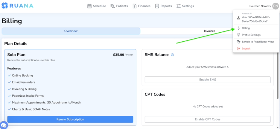Open the chat support bubble
The width and height of the screenshot is (280, 129).
(x=4, y=125)
